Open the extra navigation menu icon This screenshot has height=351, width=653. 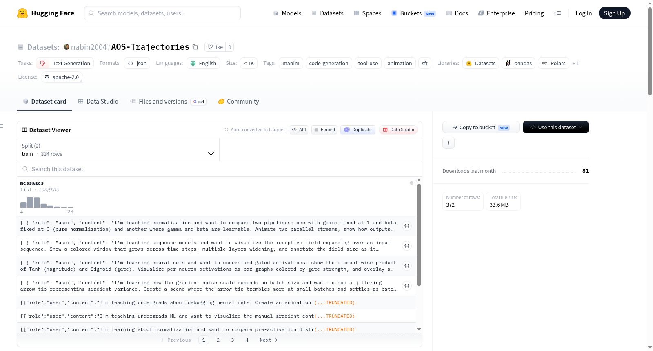[x=557, y=13]
